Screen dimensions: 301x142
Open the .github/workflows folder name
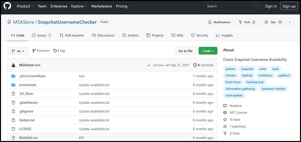click(32, 76)
